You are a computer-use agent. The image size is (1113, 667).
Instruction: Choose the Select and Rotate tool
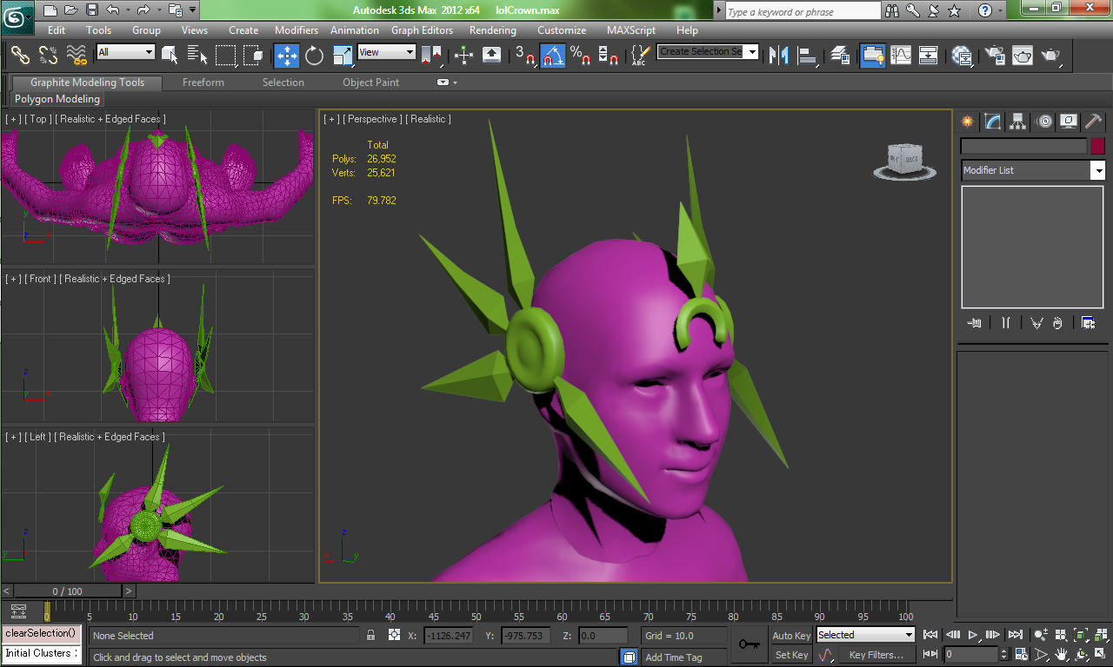pyautogui.click(x=315, y=55)
